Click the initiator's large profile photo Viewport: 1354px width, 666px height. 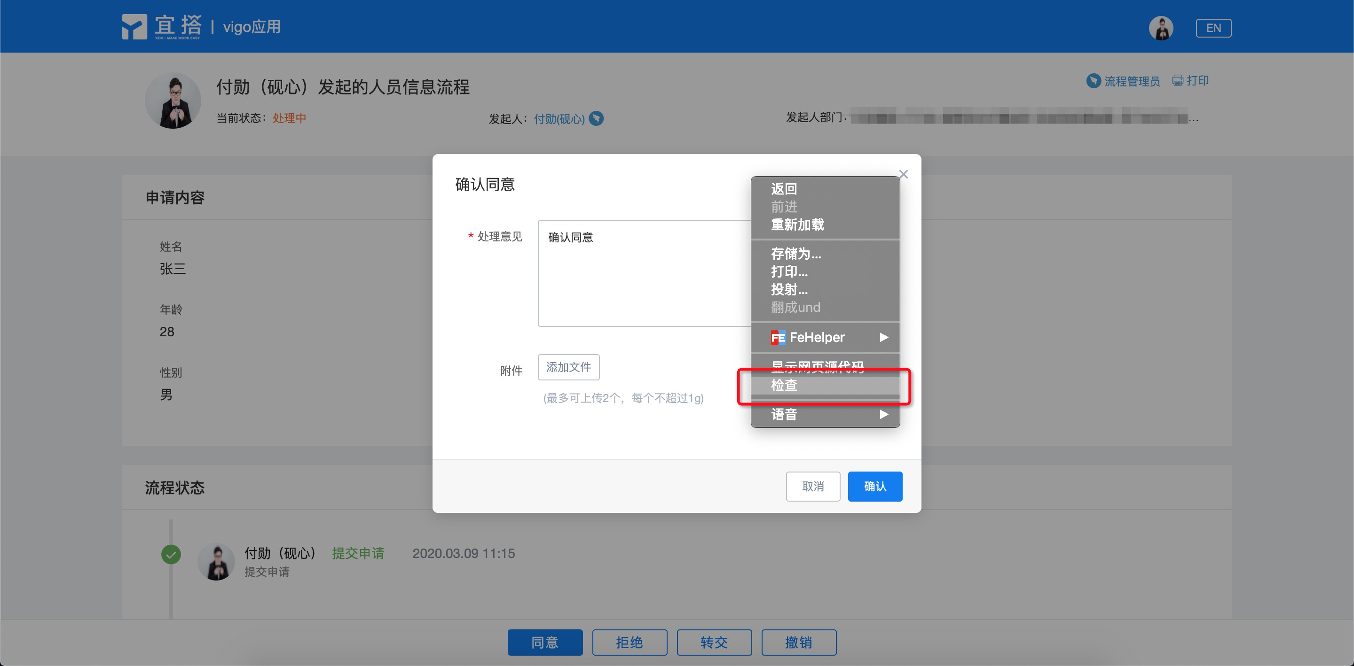tap(173, 101)
